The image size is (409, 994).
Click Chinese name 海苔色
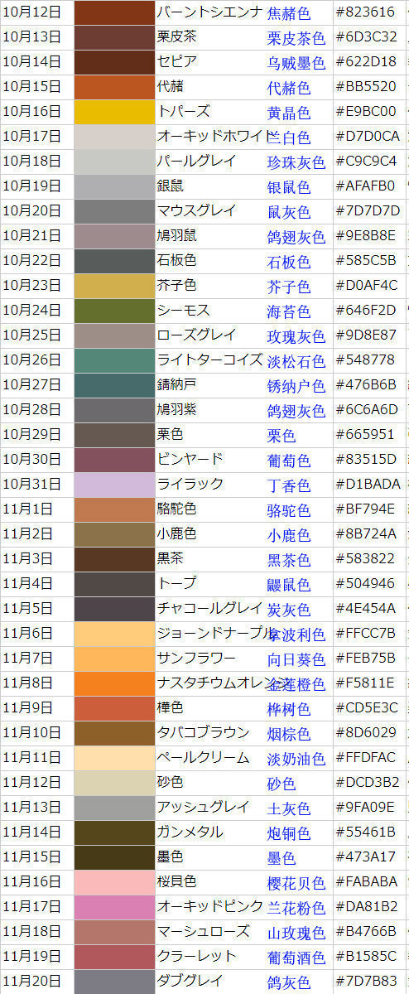tap(289, 311)
